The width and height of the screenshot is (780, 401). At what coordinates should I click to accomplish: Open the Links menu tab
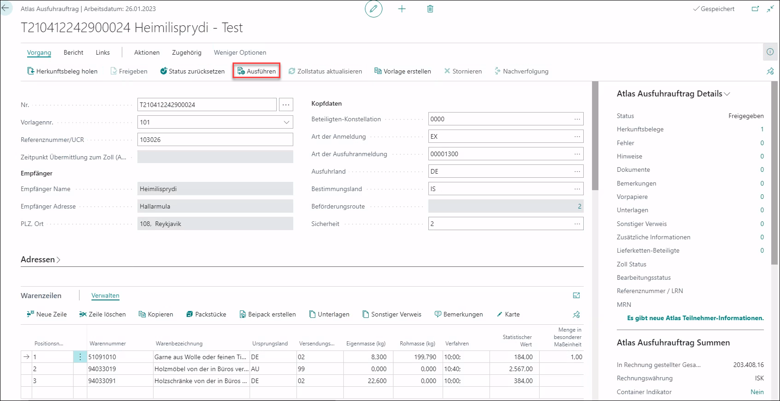[x=103, y=52]
